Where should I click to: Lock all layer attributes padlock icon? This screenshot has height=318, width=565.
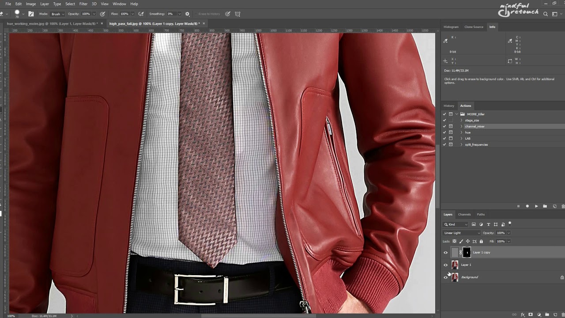click(x=481, y=241)
